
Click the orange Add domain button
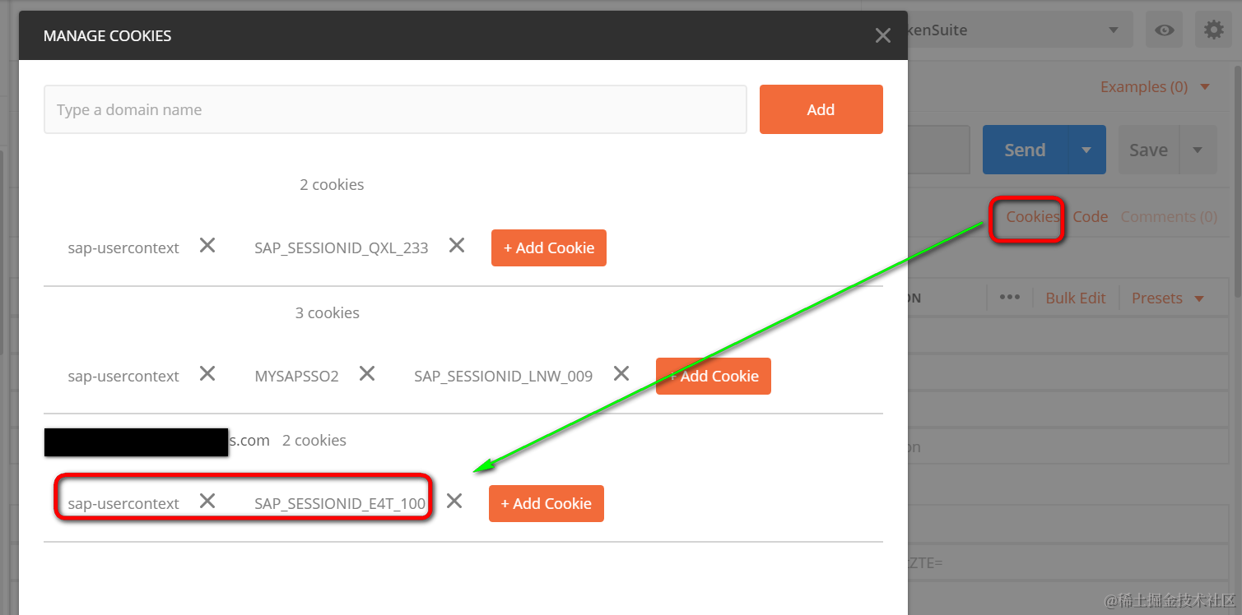coord(821,109)
